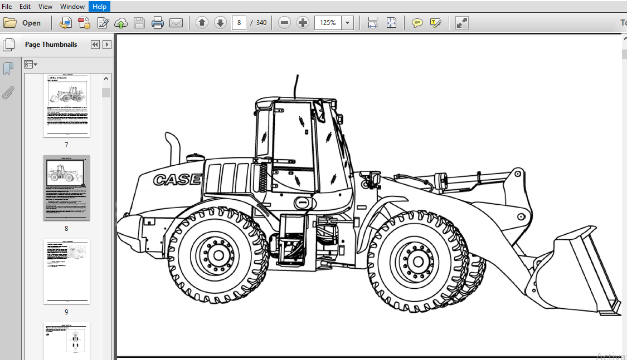Click the thumbnail label number 7
The image size is (627, 360).
(66, 145)
